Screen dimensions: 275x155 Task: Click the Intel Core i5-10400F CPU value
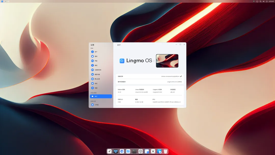(x=167, y=102)
